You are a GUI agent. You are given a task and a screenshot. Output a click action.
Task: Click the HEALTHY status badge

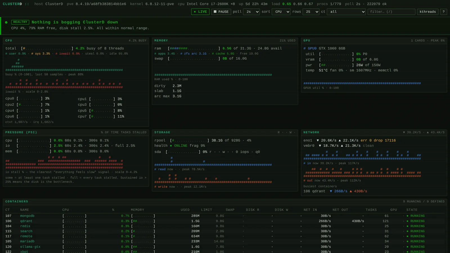point(20,22)
